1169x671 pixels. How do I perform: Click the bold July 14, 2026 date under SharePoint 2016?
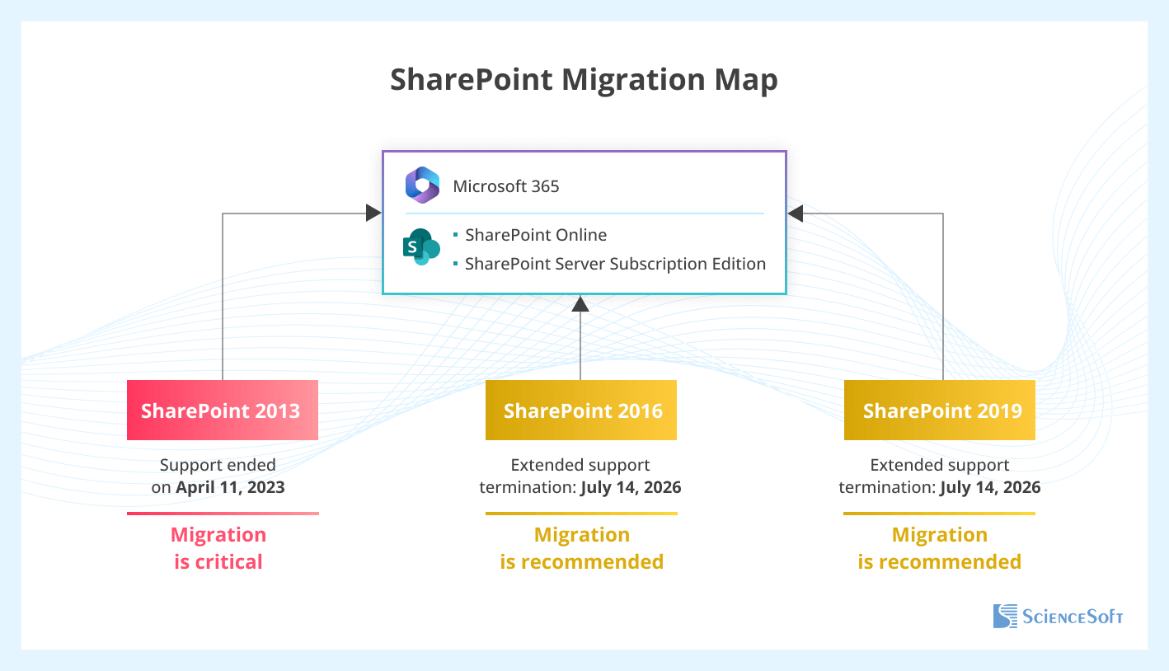[x=630, y=487]
